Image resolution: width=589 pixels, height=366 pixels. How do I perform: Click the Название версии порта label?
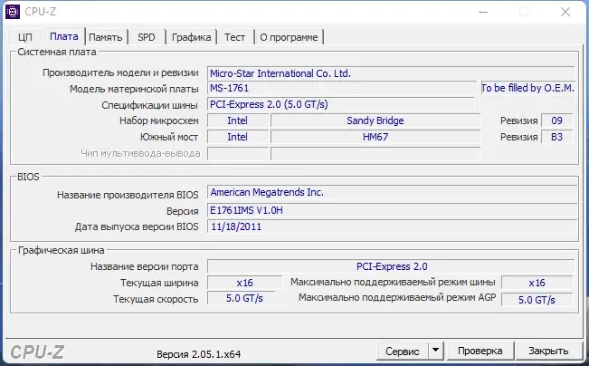pyautogui.click(x=144, y=266)
